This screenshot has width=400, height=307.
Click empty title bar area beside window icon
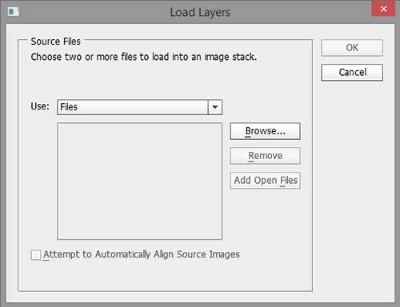[x=94, y=12]
